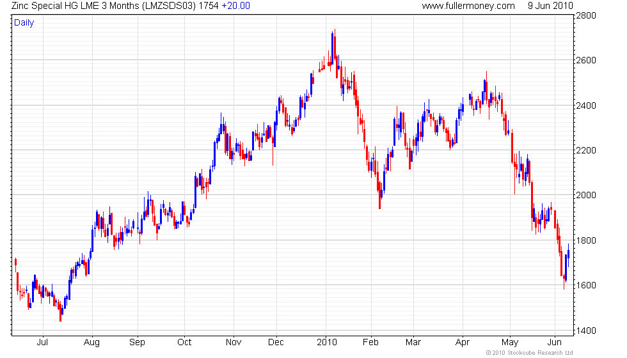Click the Apr month label
The width and height of the screenshot is (627, 358).
coord(463,343)
